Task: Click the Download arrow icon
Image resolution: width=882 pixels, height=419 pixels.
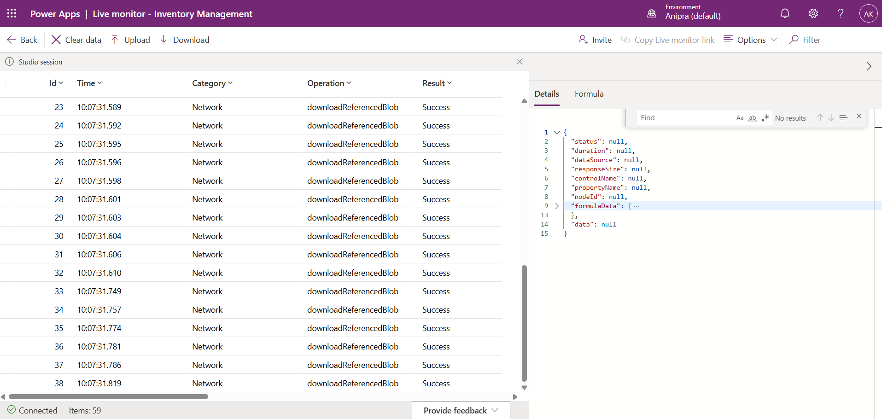Action: click(x=164, y=40)
